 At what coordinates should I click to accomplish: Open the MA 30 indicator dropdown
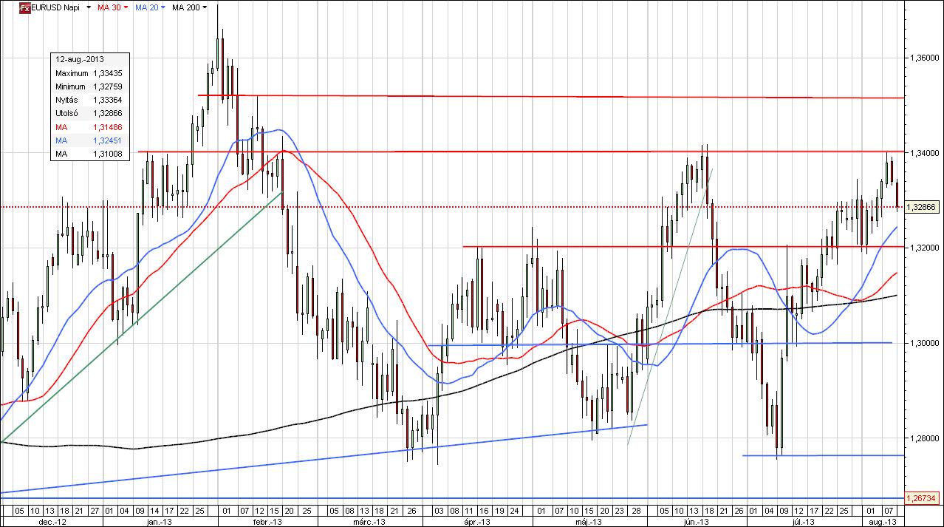coord(126,7)
